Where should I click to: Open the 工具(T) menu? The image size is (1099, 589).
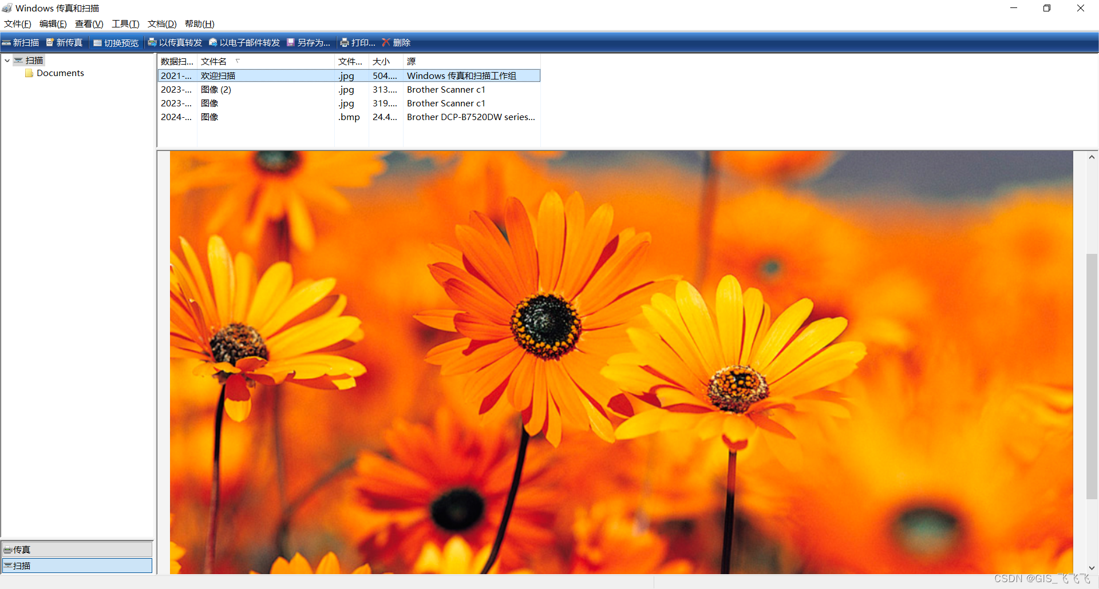point(125,24)
